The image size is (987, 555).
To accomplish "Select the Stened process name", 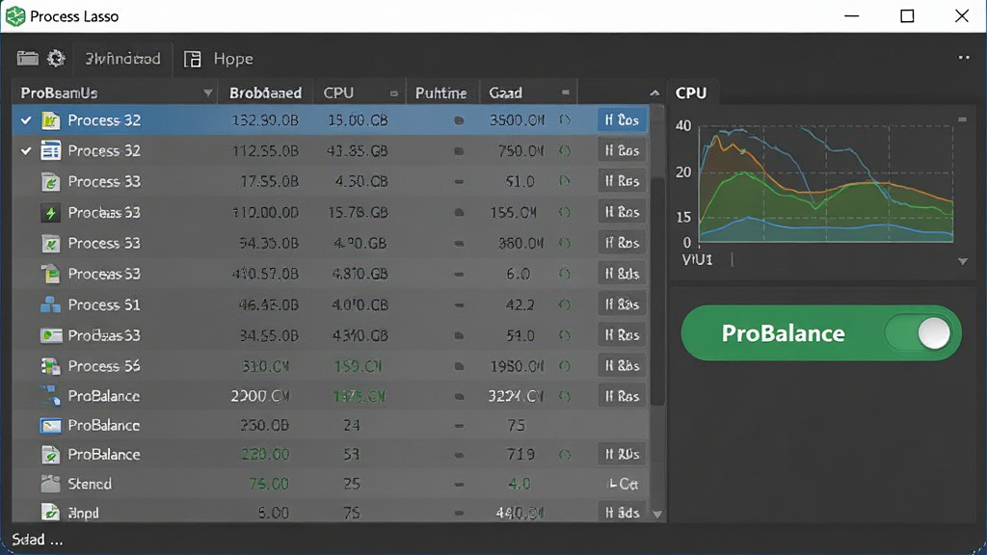I will (x=90, y=484).
